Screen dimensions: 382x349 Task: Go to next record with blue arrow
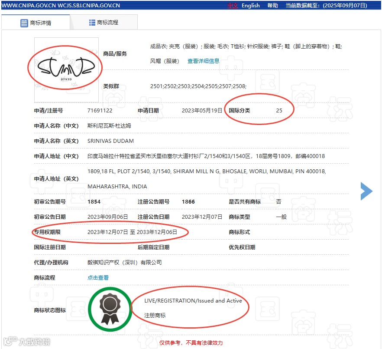pyautogui.click(x=366, y=191)
